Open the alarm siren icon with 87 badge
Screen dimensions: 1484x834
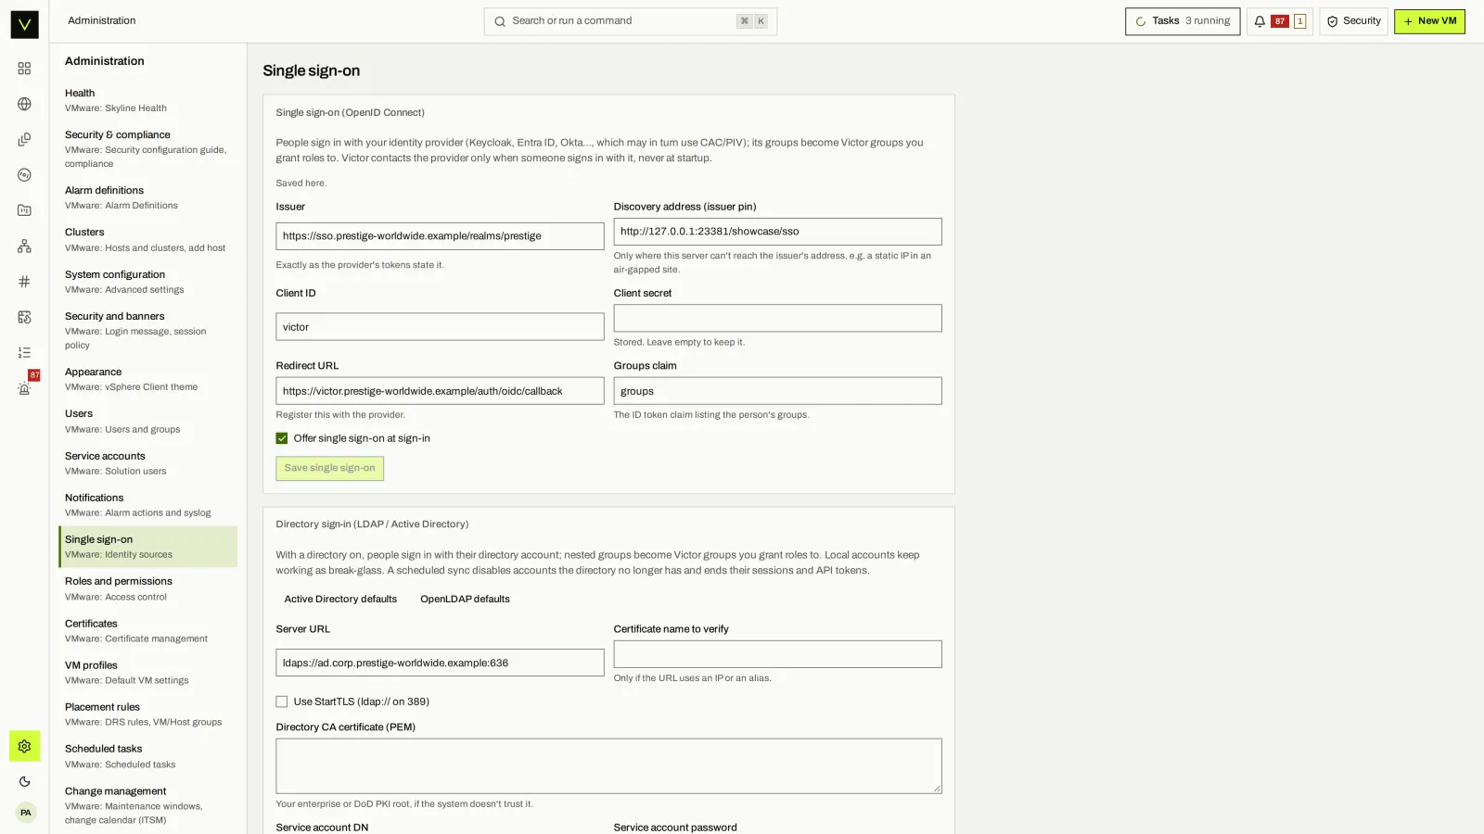point(24,388)
